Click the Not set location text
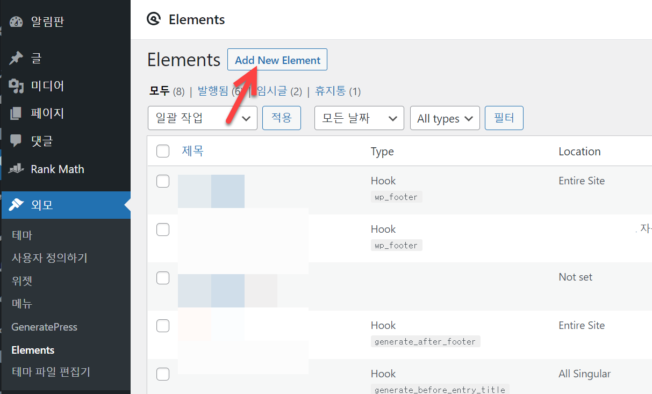Viewport: 652px width, 394px height. click(x=575, y=277)
